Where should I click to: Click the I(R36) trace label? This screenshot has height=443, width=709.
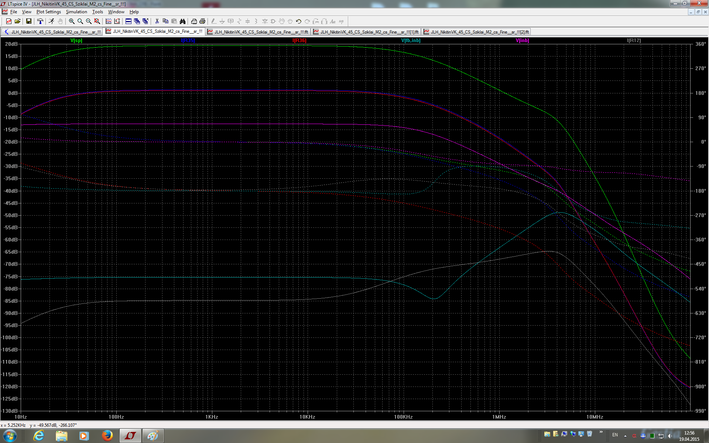(x=299, y=40)
